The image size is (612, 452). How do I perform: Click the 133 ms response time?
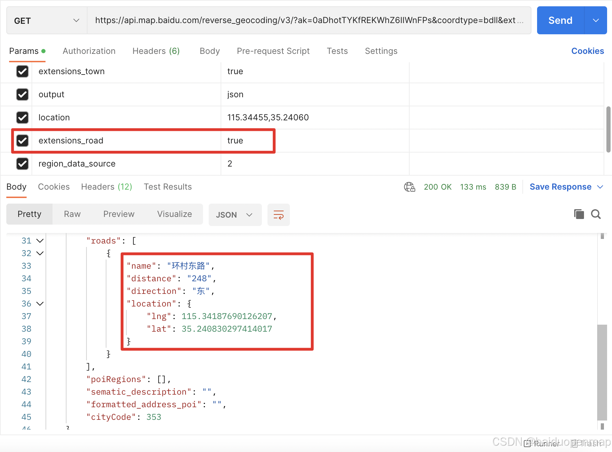(473, 187)
